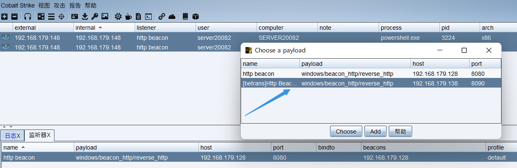Sort sessions by note column header
The width and height of the screenshot is (517, 168).
(348, 28)
